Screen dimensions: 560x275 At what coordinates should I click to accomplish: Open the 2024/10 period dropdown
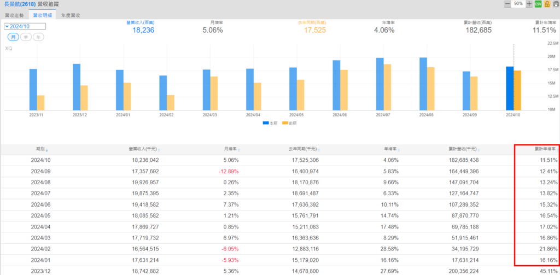pyautogui.click(x=25, y=26)
